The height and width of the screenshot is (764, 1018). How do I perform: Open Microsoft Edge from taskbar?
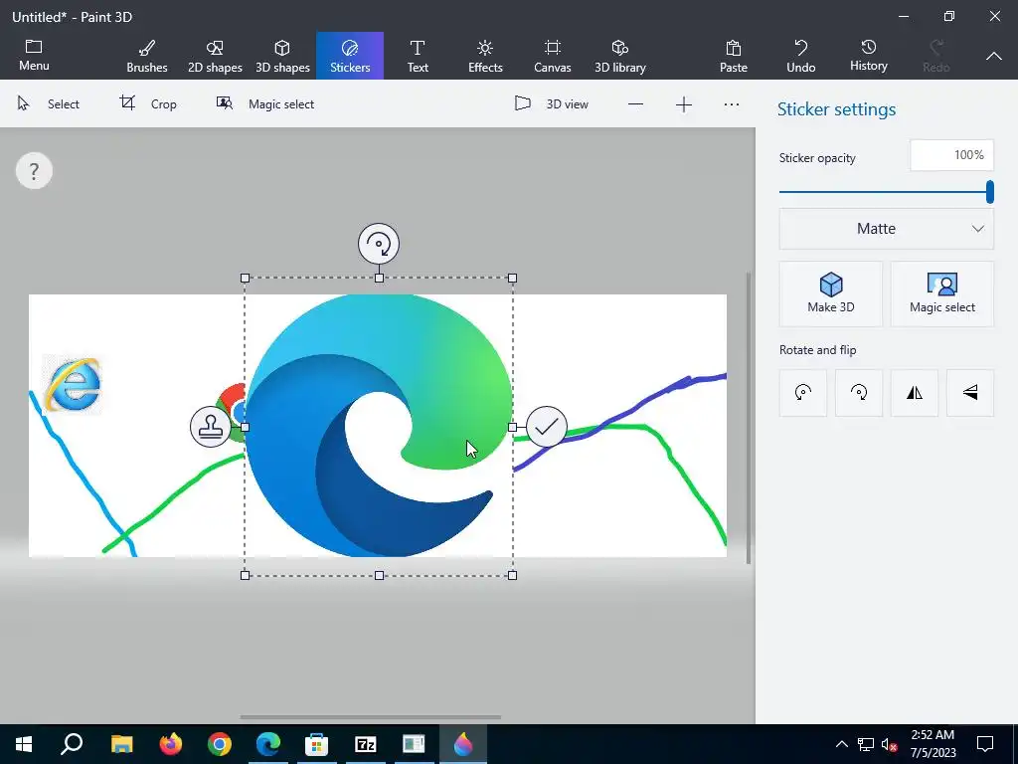(x=268, y=744)
